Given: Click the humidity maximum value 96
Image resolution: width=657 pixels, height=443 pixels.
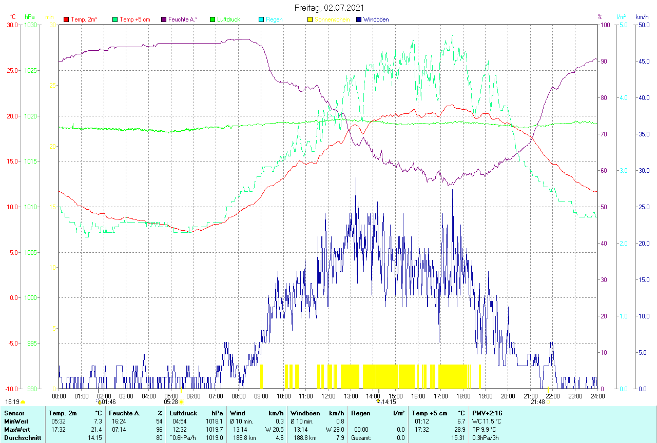Looking at the screenshot, I should coord(159,429).
